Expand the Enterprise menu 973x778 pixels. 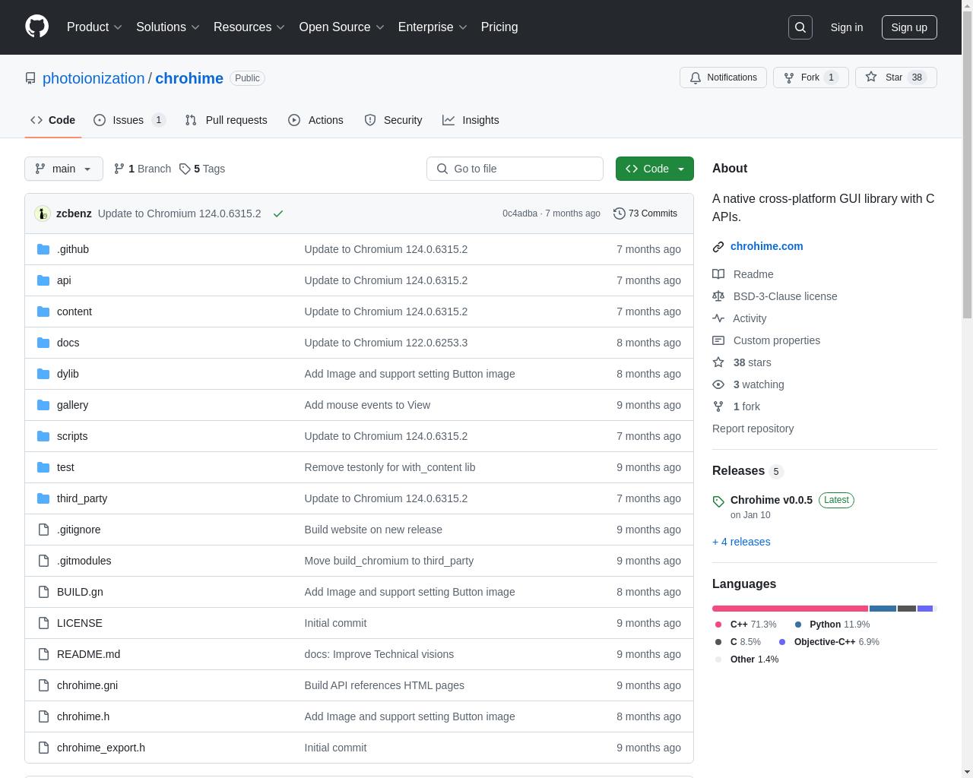433,27
